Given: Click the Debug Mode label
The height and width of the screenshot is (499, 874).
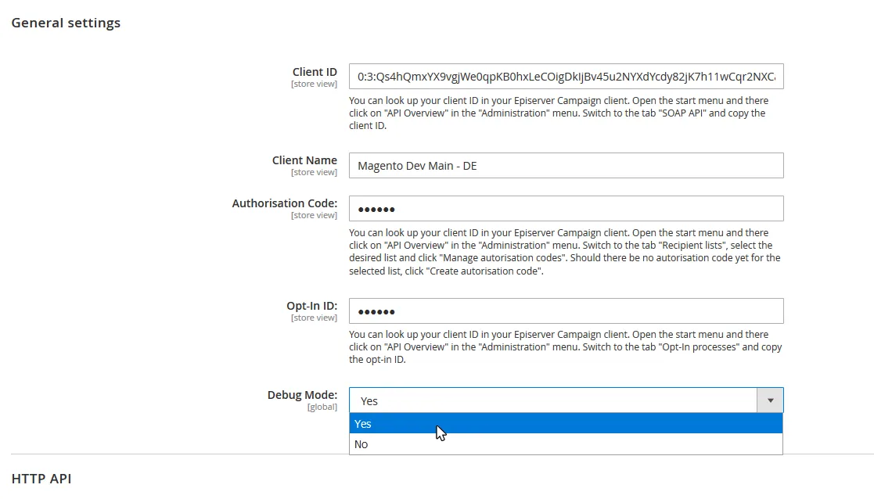Looking at the screenshot, I should click(303, 395).
